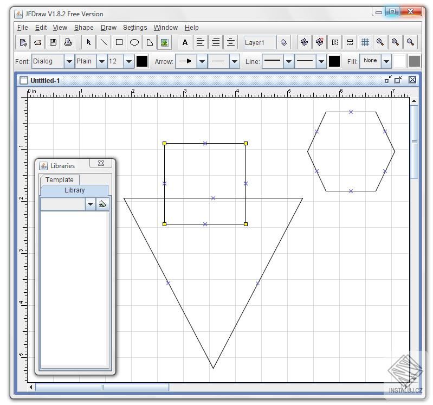Open the Help menu
Viewport: 433px width, 405px height.
click(x=192, y=28)
